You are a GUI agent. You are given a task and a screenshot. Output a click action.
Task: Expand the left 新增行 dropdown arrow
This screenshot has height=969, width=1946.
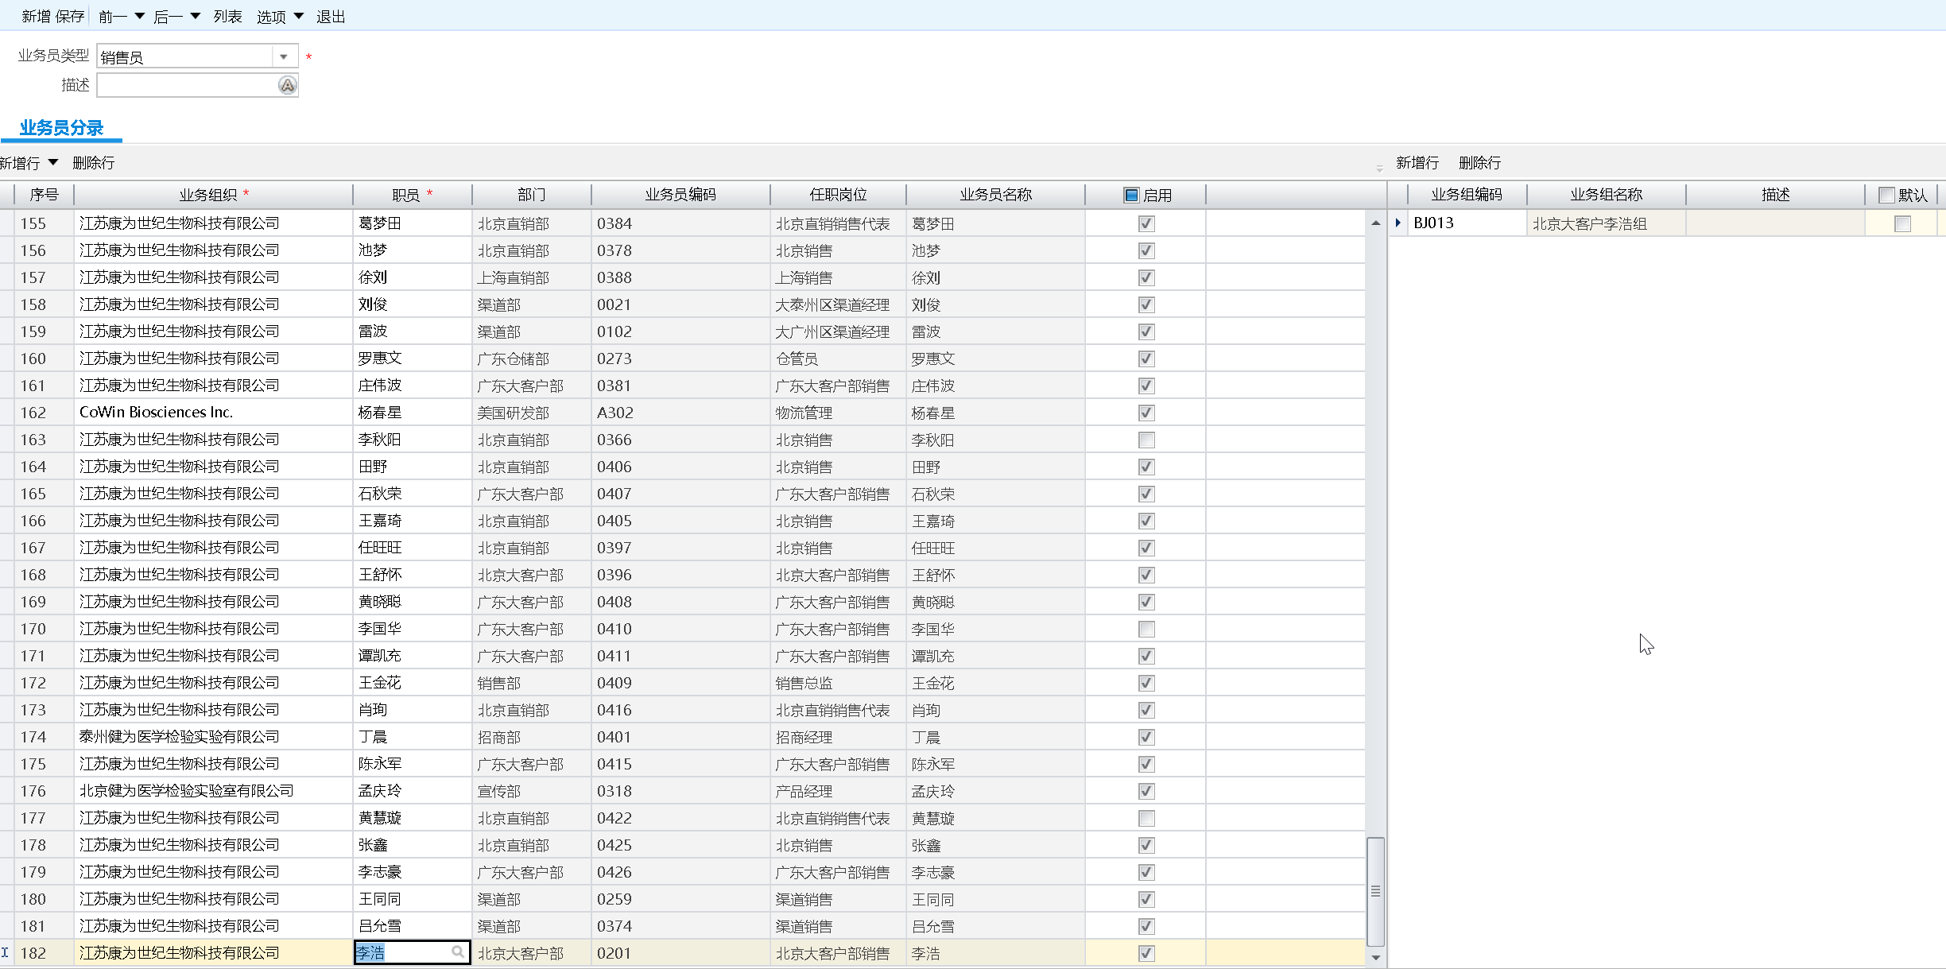tap(53, 162)
